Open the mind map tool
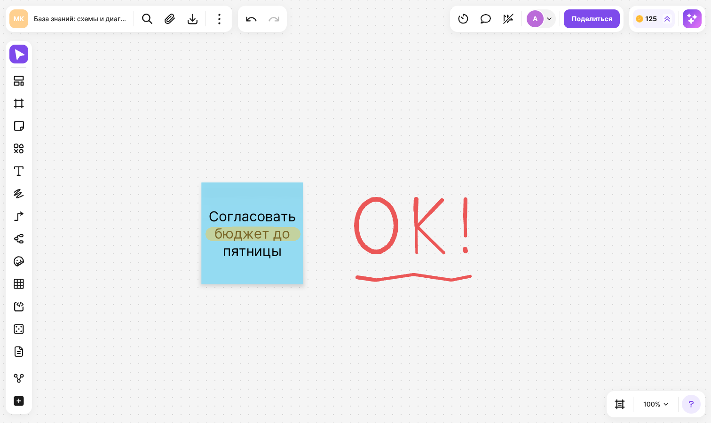This screenshot has width=711, height=423. coord(19,239)
